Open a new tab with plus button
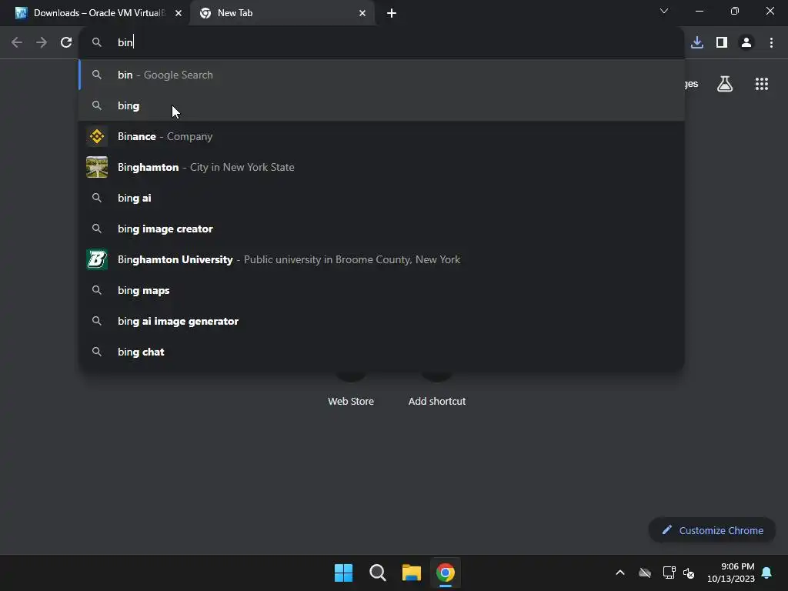 click(392, 13)
